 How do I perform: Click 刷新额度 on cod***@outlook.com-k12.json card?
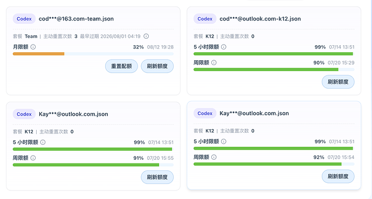(338, 82)
